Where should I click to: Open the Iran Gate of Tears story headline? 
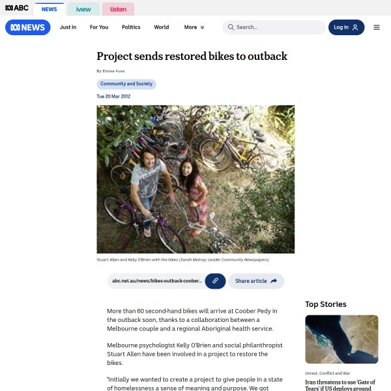pyautogui.click(x=340, y=385)
